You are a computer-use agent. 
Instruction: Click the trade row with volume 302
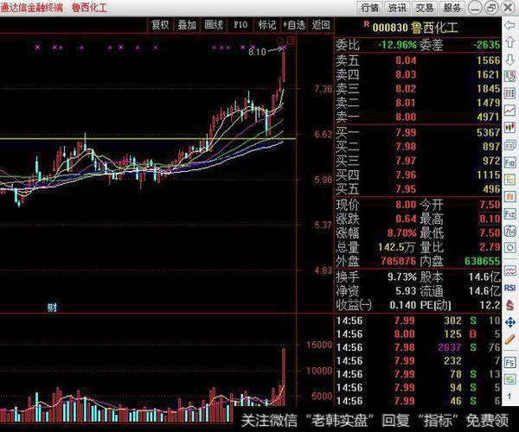click(x=419, y=321)
